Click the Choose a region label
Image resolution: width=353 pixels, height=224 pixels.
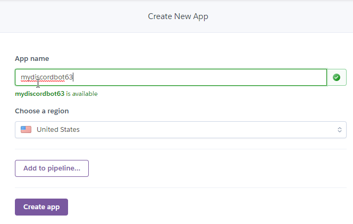pos(41,111)
